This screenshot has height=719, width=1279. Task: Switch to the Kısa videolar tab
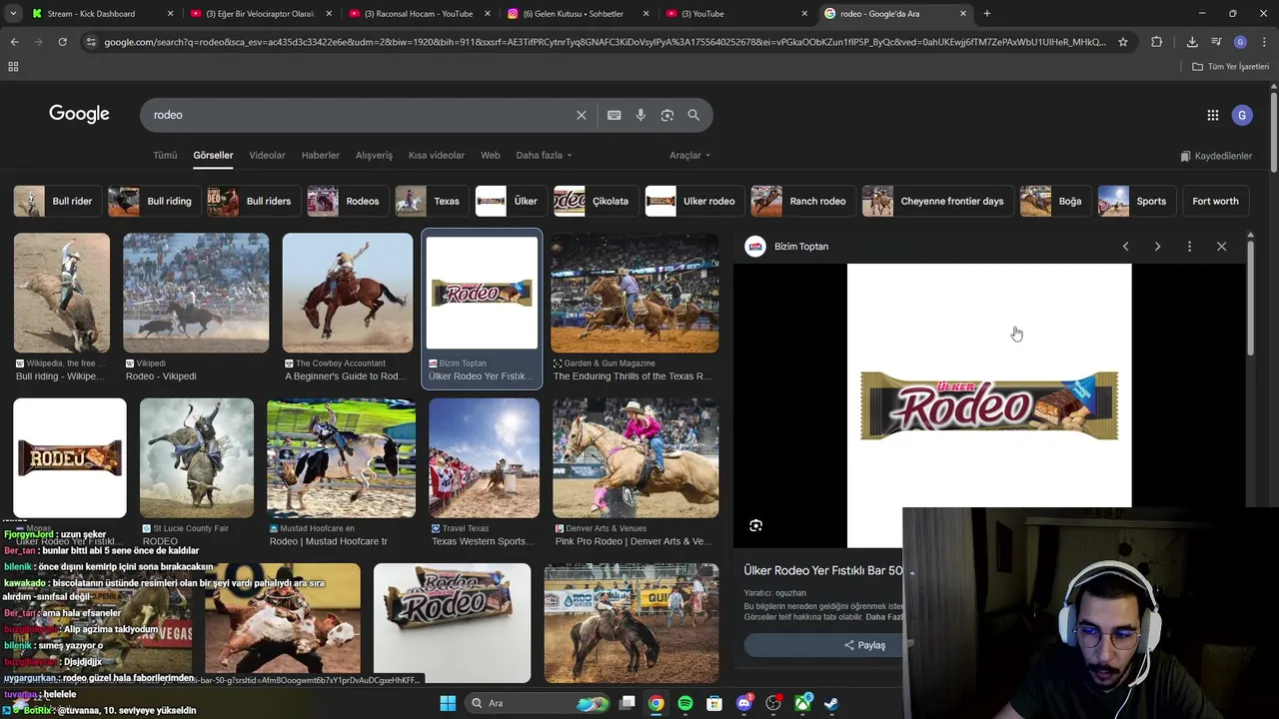437,156
